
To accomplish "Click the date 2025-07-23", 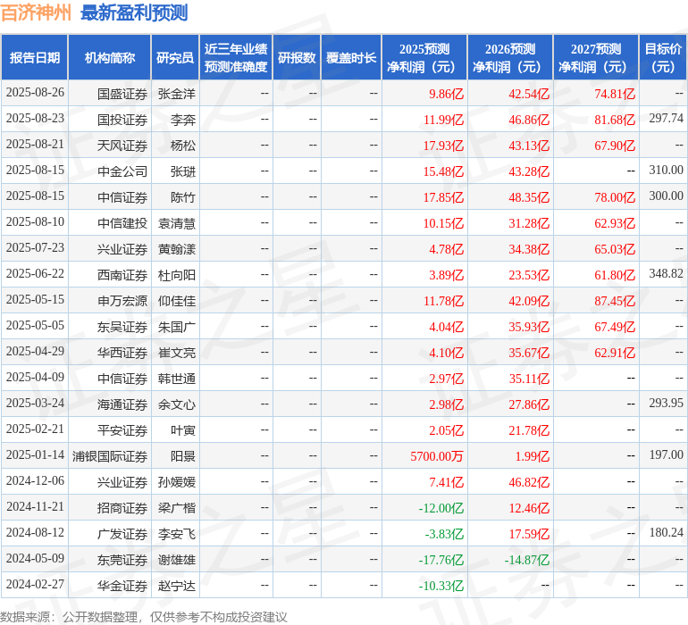I will 35,248.
